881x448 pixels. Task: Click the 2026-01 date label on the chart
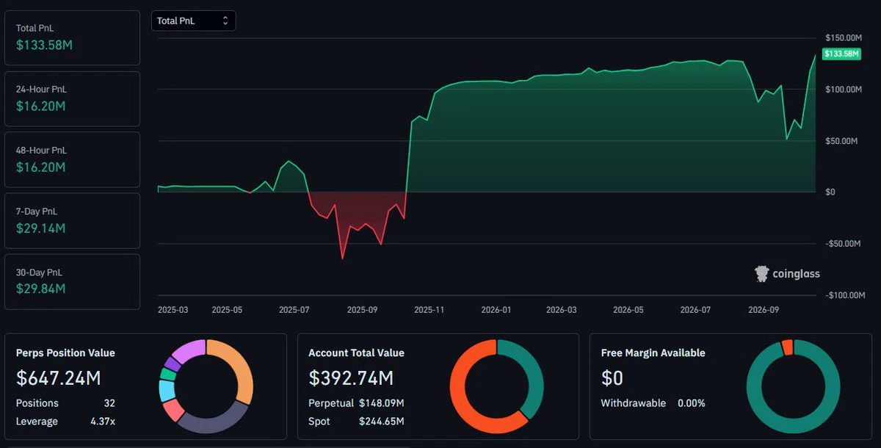(496, 310)
